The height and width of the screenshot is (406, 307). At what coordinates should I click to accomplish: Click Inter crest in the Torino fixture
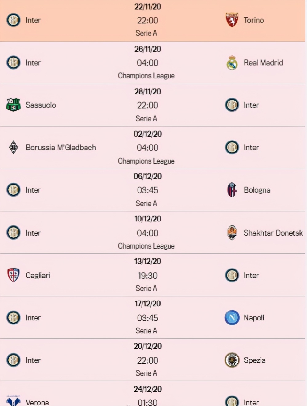click(13, 20)
